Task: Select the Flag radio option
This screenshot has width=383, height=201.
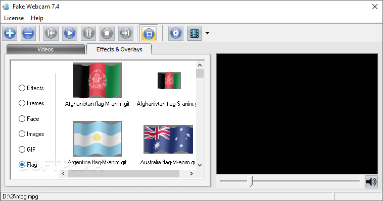Action: pos(28,165)
